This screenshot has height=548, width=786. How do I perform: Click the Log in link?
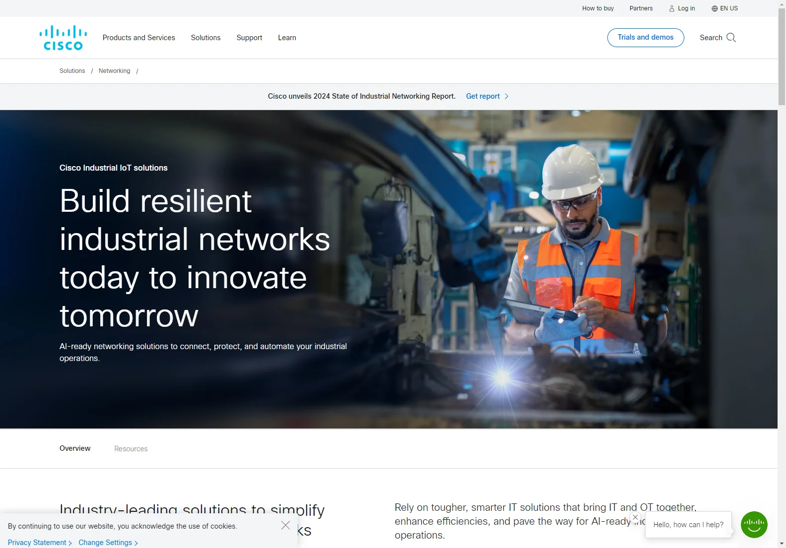tap(686, 8)
